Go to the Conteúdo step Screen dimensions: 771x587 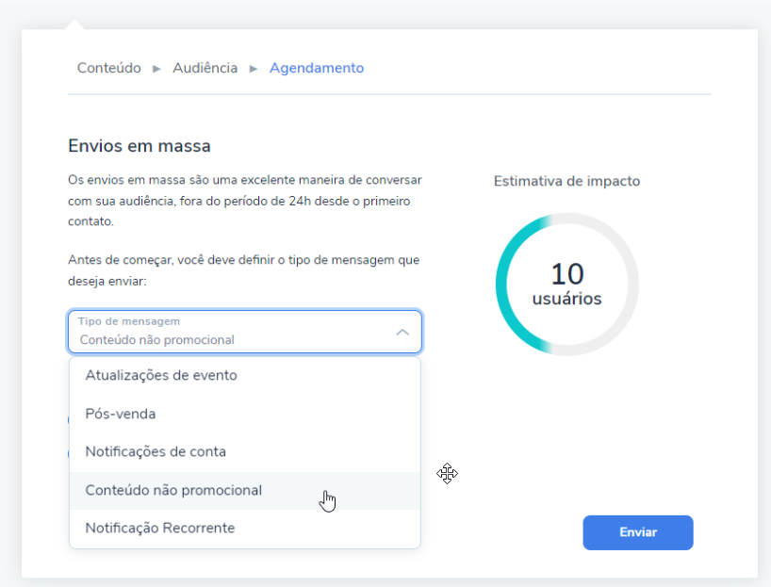point(109,68)
